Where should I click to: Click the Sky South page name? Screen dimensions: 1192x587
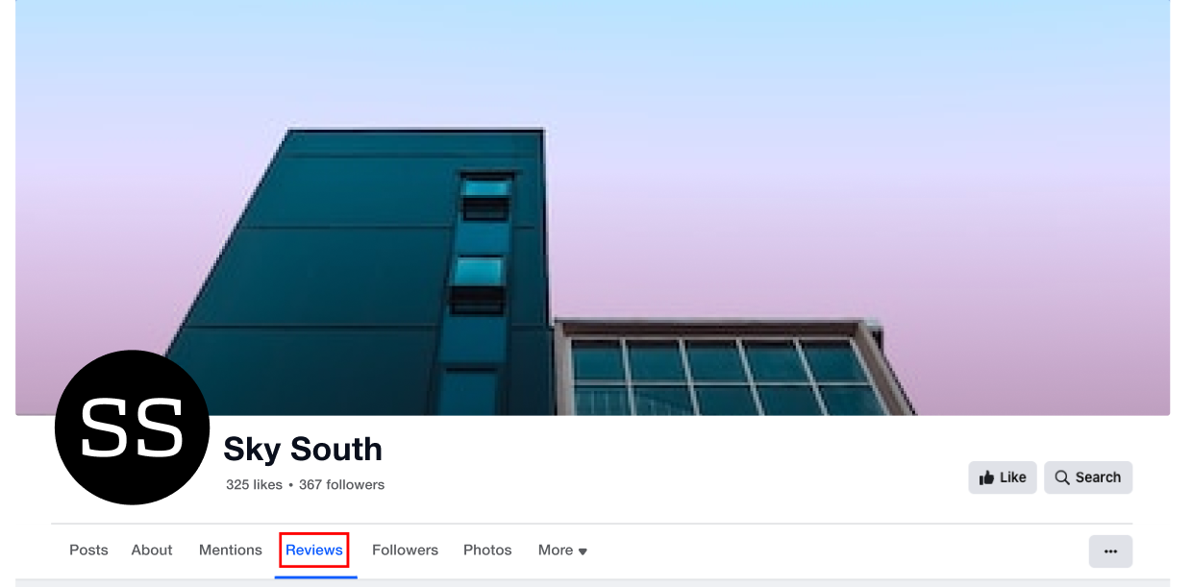click(x=303, y=449)
